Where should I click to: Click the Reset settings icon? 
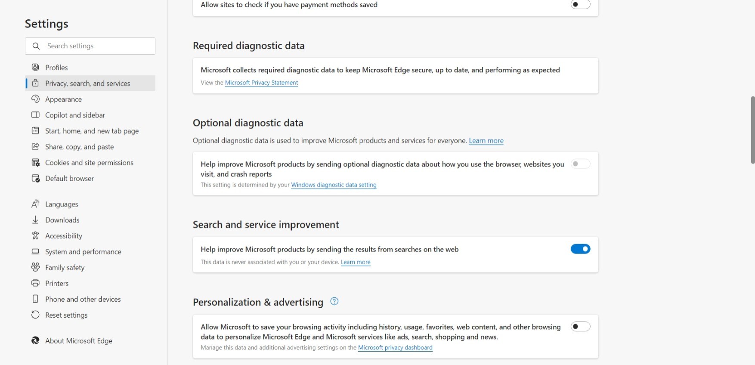coord(35,315)
